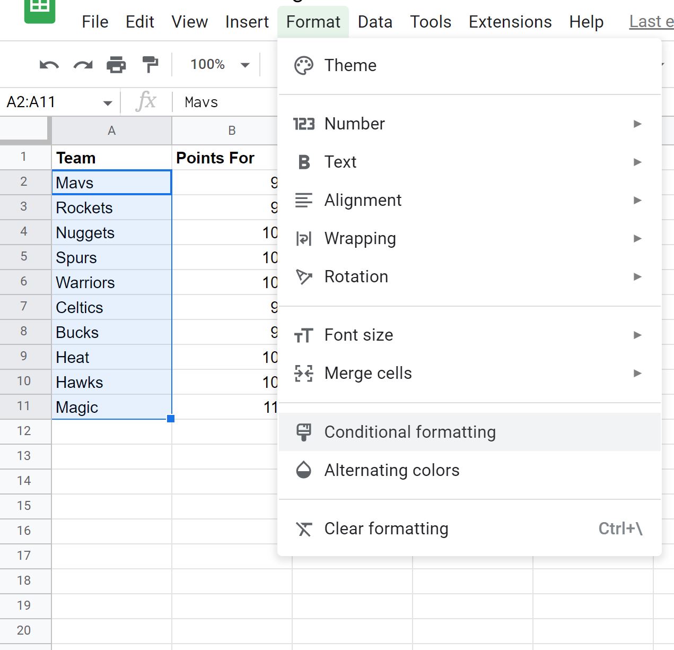Open the Google Sheets home icon
This screenshot has height=650, width=674.
coord(40,10)
